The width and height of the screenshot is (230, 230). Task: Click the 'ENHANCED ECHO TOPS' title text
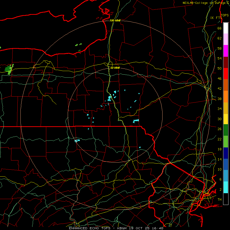point(90,228)
